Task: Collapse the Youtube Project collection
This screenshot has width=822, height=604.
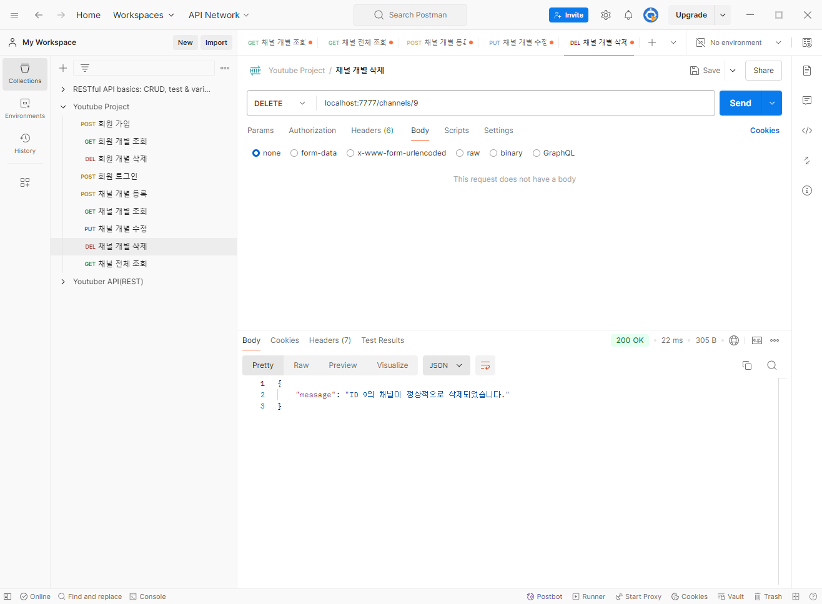Action: point(63,107)
